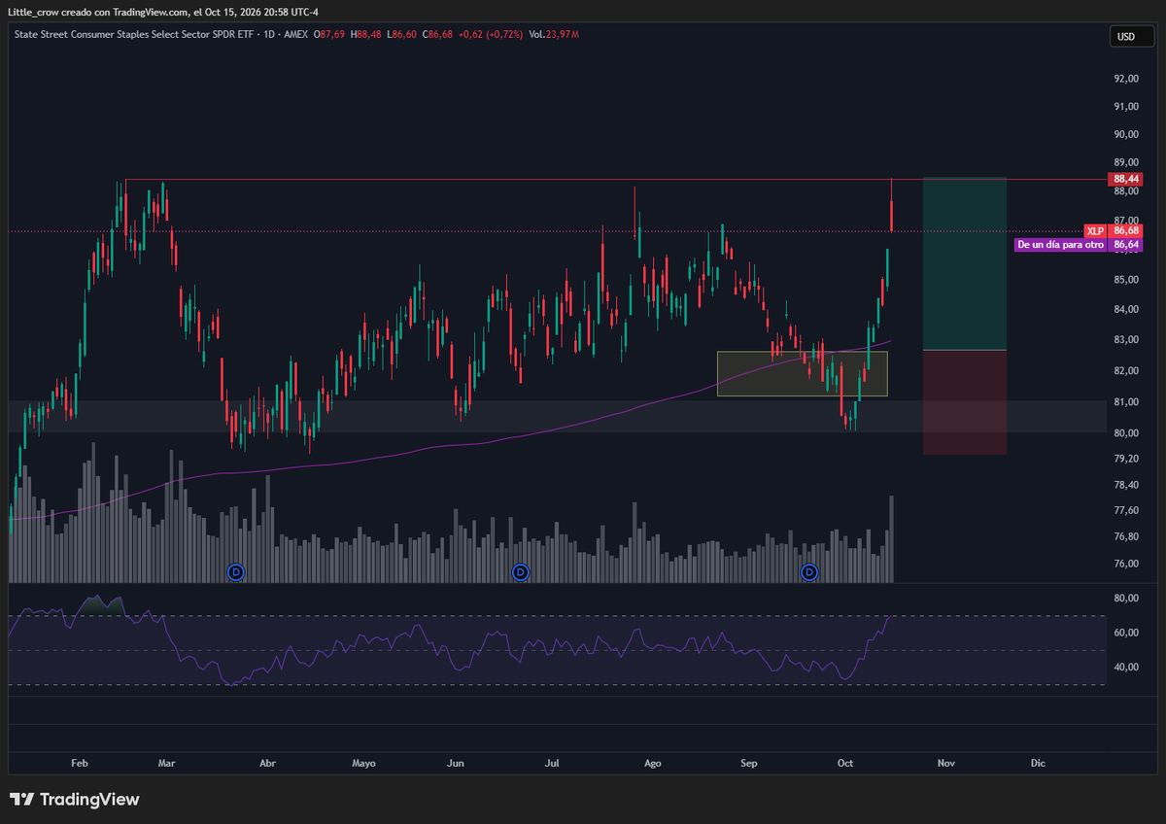Click the Feb label on time axis
Screen dimensions: 1166x824
click(x=79, y=764)
